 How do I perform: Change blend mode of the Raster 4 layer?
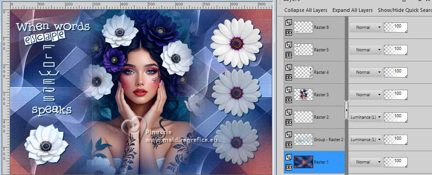(365, 72)
